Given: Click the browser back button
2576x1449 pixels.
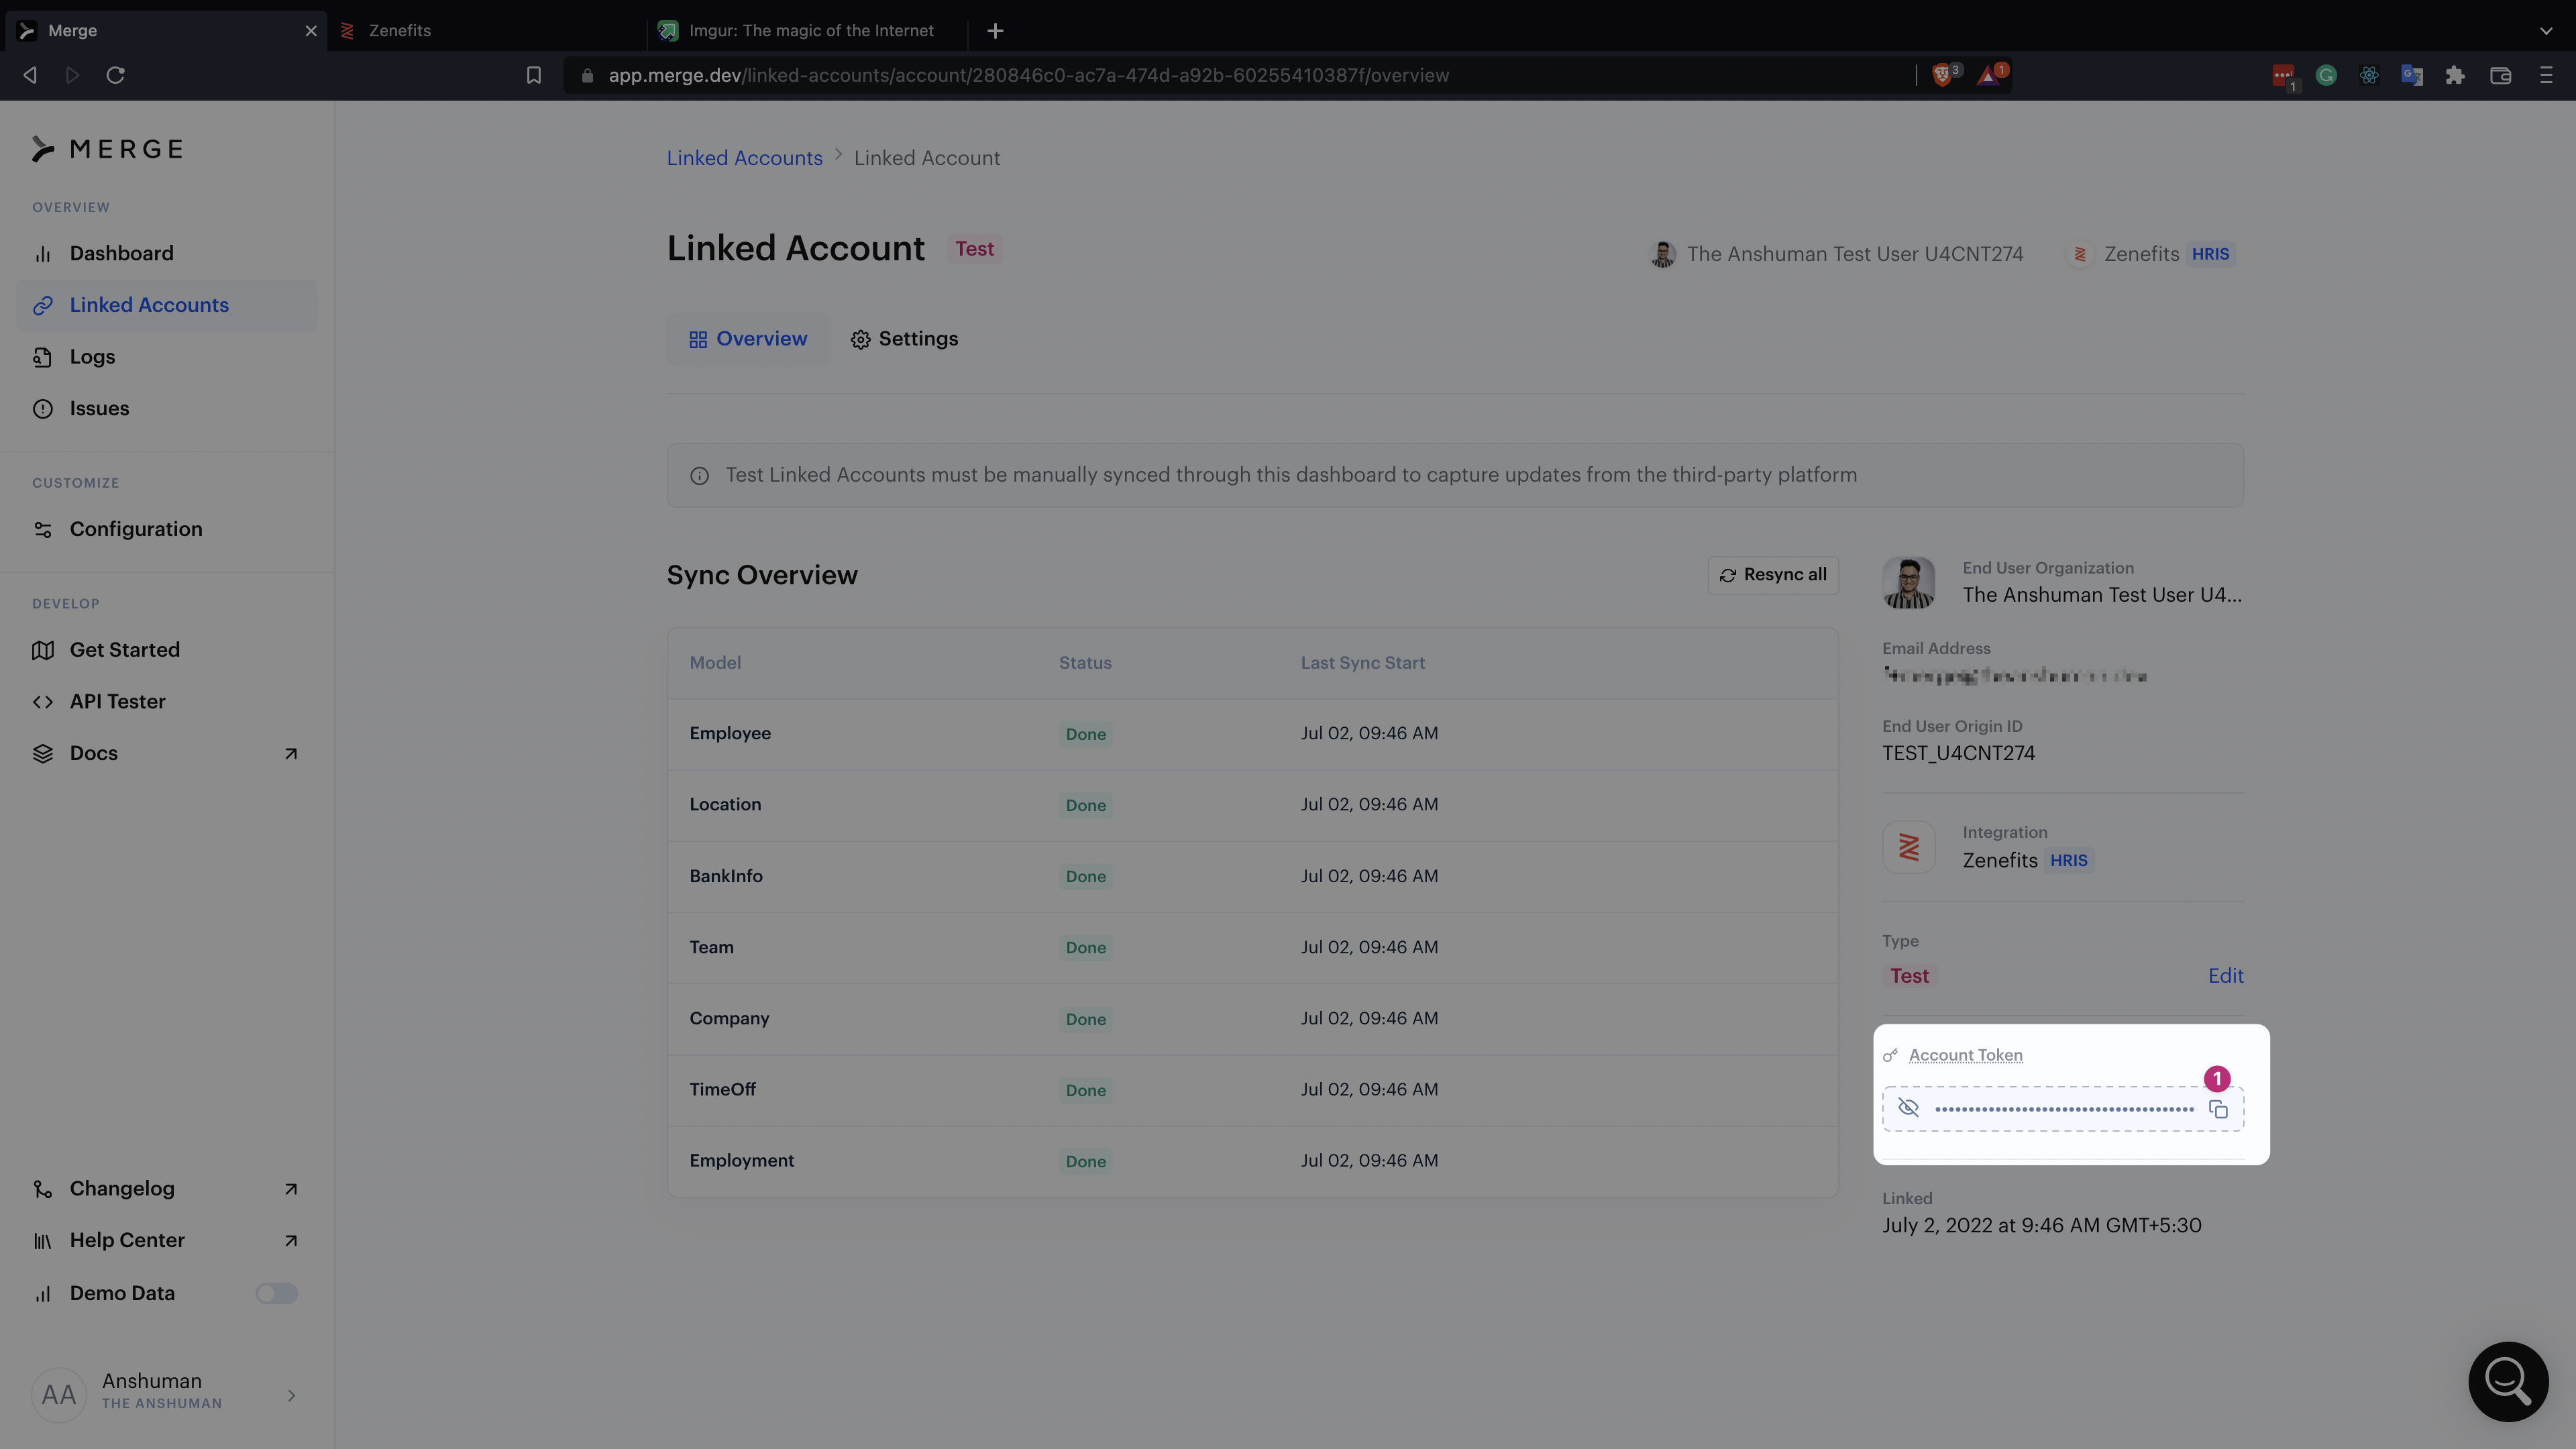Looking at the screenshot, I should coord(30,75).
